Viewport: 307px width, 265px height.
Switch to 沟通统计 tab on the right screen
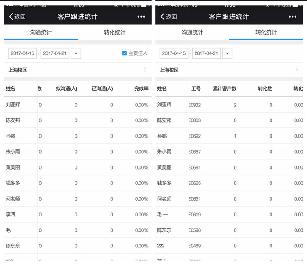192,32
